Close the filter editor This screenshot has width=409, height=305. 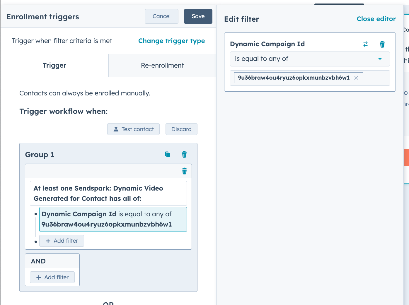(376, 19)
